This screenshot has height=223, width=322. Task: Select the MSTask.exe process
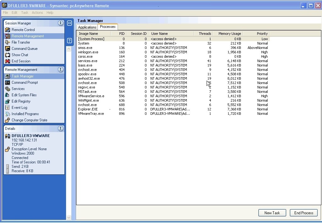click(173, 92)
